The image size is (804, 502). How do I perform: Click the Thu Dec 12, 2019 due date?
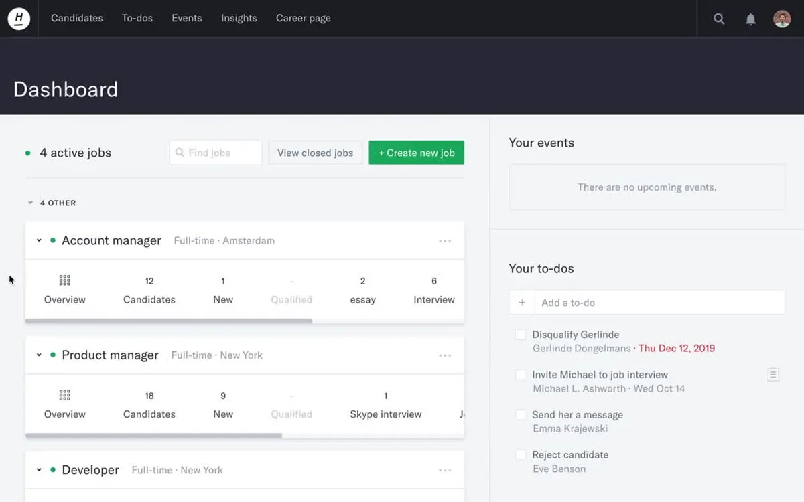click(x=677, y=348)
